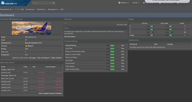Screen dimensions: 192x102
Task: Click the Y class Current image bar
Action: (150, 26)
